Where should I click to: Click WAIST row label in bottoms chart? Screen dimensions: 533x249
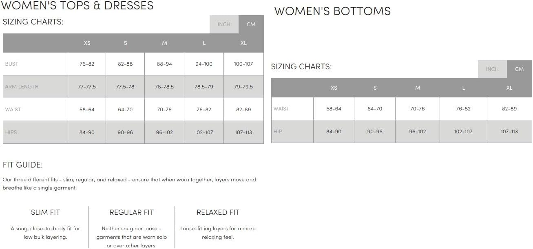(x=281, y=109)
